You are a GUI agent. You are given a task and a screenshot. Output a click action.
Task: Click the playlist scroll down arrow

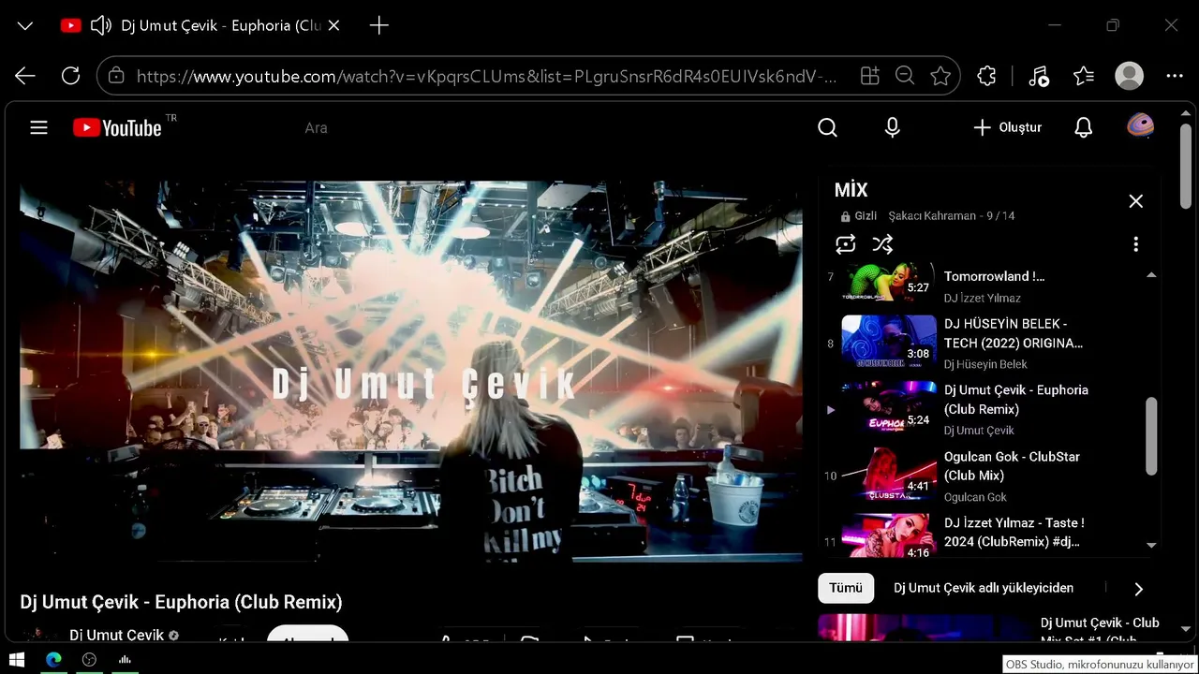click(x=1151, y=545)
